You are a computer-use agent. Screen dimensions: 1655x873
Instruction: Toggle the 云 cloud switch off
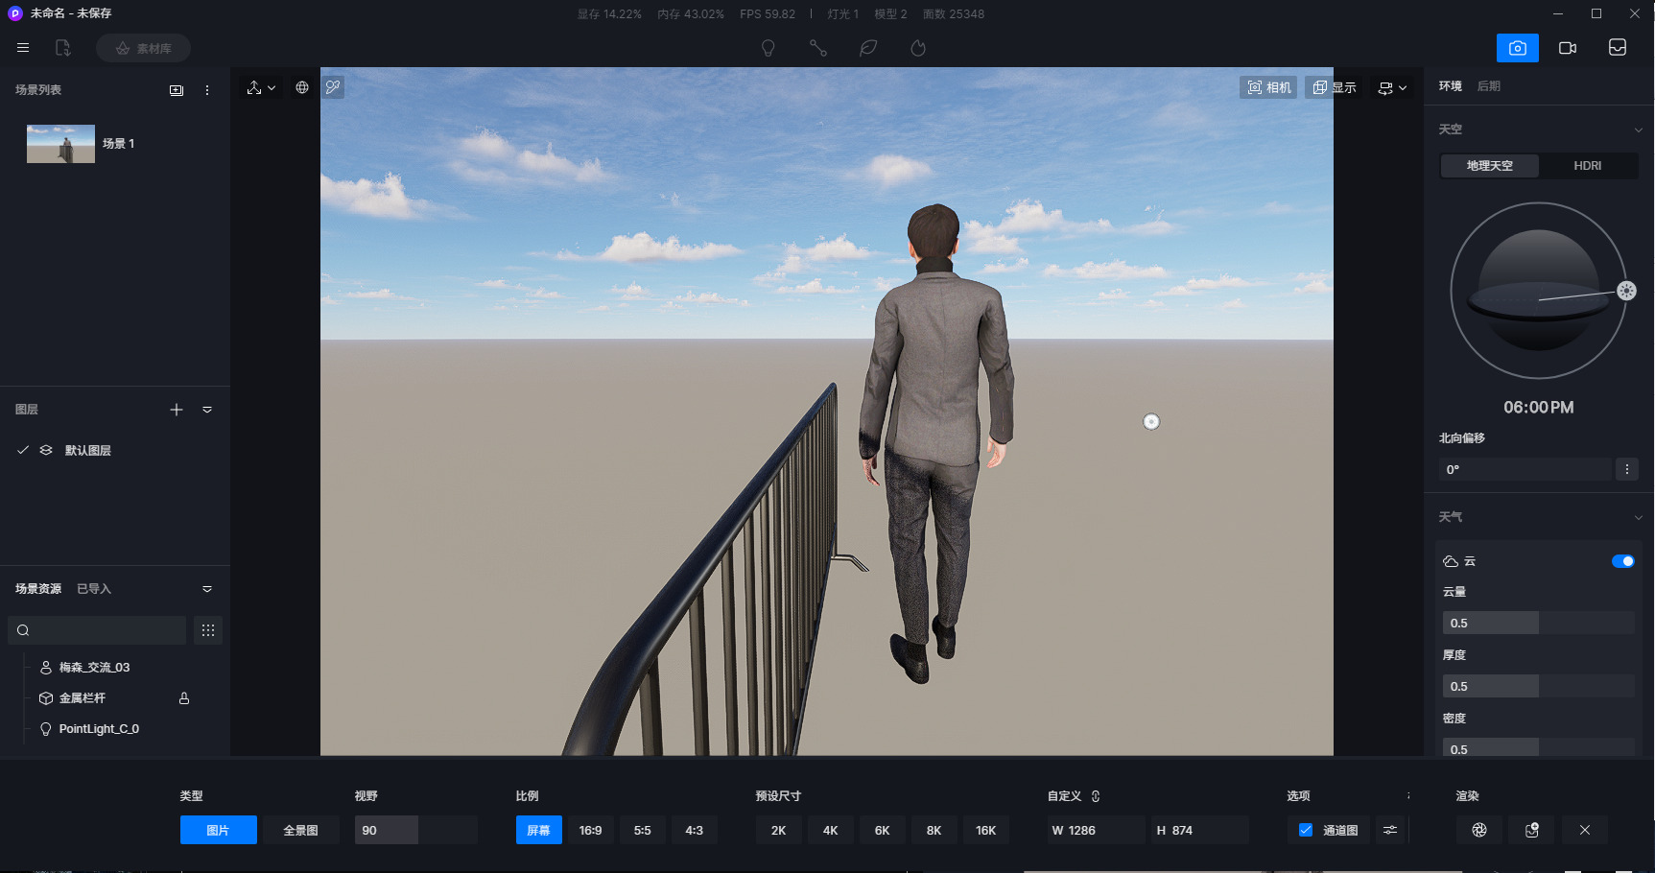coord(1622,561)
